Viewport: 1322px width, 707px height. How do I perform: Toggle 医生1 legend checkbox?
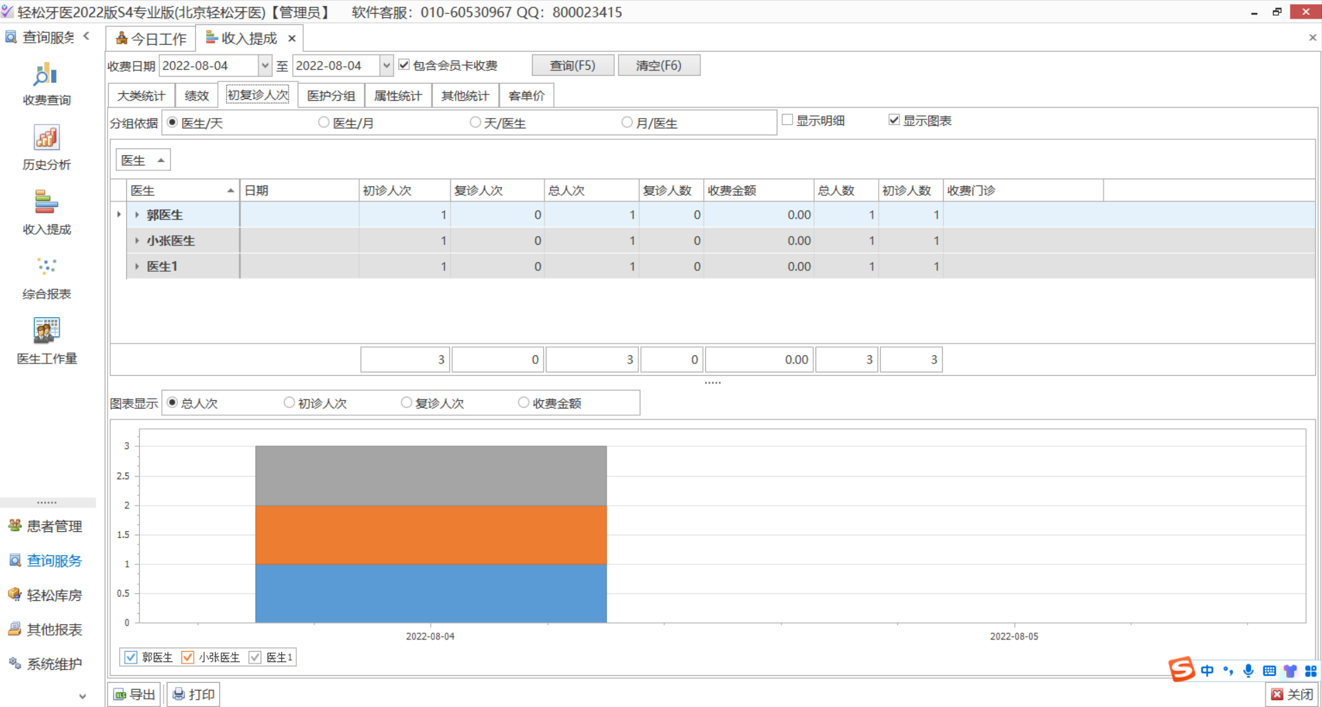tap(255, 657)
